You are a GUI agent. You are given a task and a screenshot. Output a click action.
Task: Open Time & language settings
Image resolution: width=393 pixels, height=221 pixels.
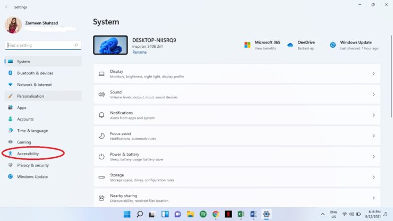tap(43, 131)
